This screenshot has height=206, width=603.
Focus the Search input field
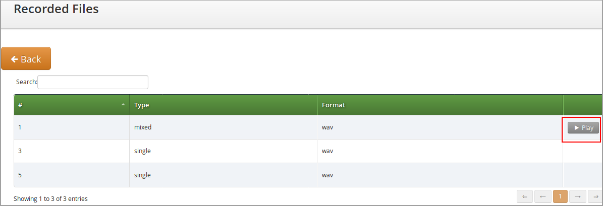coord(93,82)
